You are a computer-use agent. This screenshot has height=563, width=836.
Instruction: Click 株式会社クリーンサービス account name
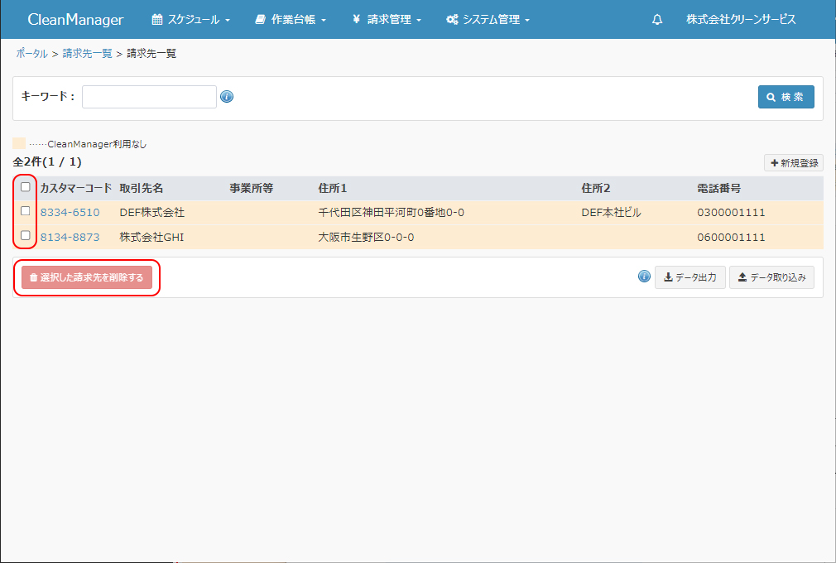pyautogui.click(x=741, y=20)
